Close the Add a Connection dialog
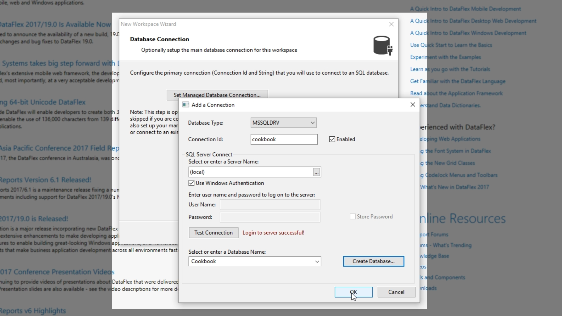This screenshot has width=562, height=316. [x=413, y=105]
